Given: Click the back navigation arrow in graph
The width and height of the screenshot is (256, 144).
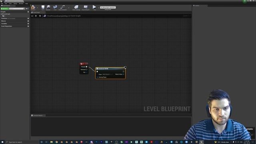Looking at the screenshot, I should point(36,16).
